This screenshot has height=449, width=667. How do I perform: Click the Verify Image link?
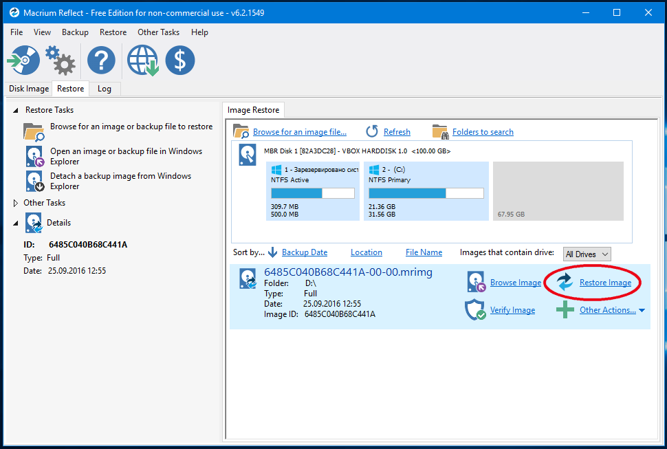coord(512,310)
